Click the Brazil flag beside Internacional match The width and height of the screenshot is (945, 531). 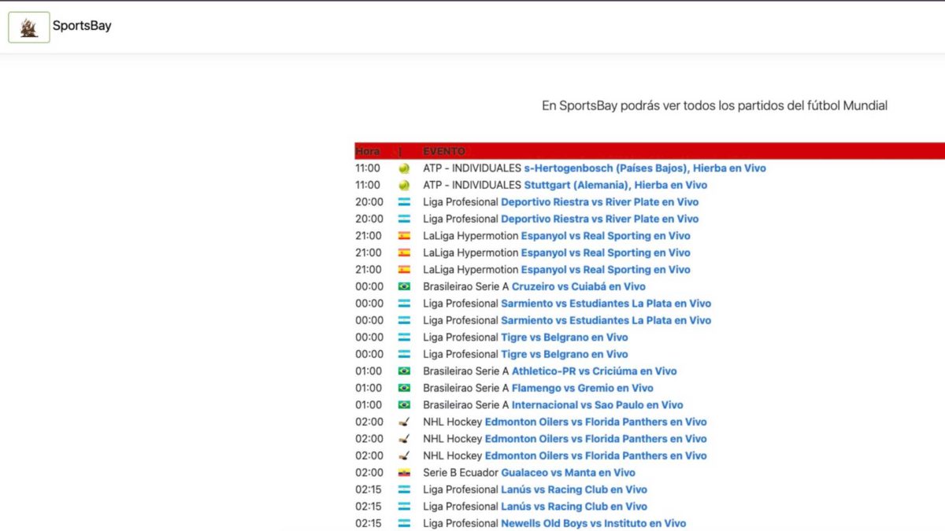click(404, 405)
